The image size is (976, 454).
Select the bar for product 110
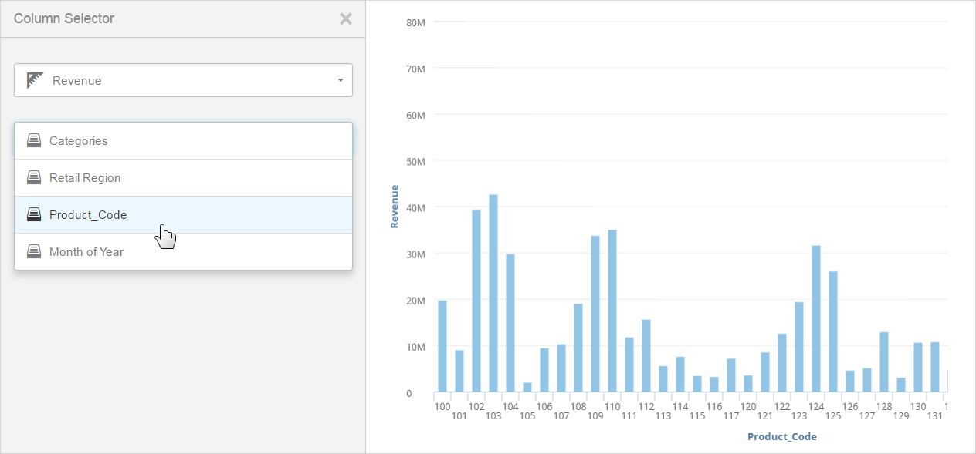[x=612, y=311]
